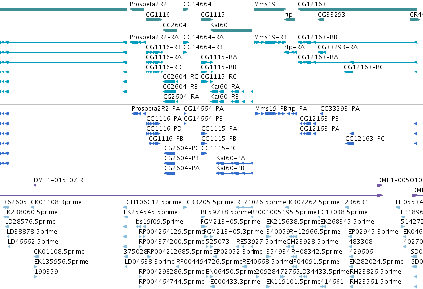Select the CG33293-RA transcript label

click(x=338, y=47)
